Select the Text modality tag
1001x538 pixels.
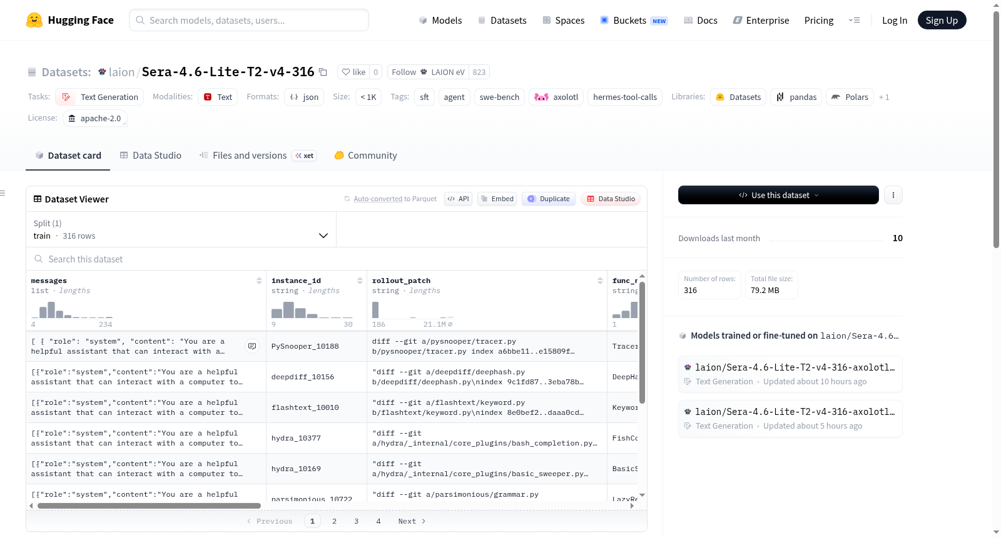[218, 97]
